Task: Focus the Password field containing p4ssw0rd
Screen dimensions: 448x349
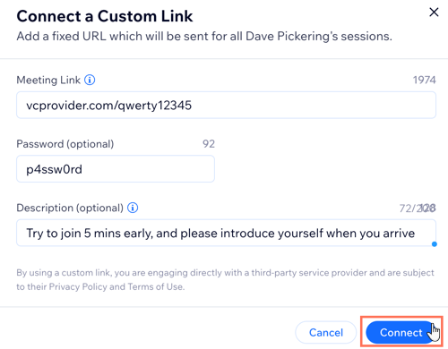Action: pos(116,169)
